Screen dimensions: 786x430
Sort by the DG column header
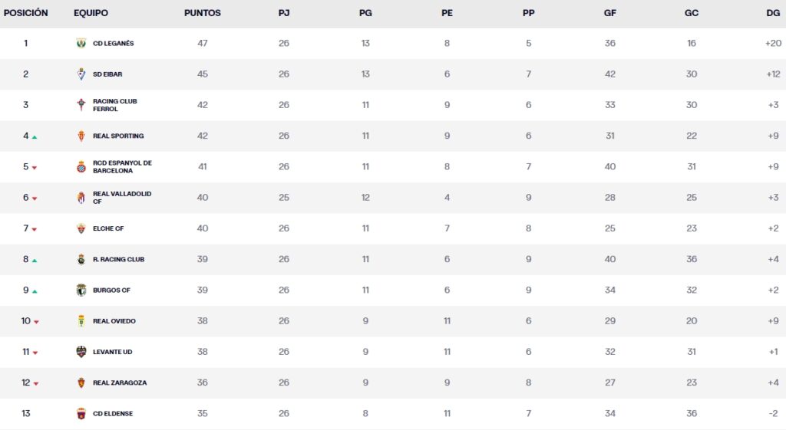(773, 13)
